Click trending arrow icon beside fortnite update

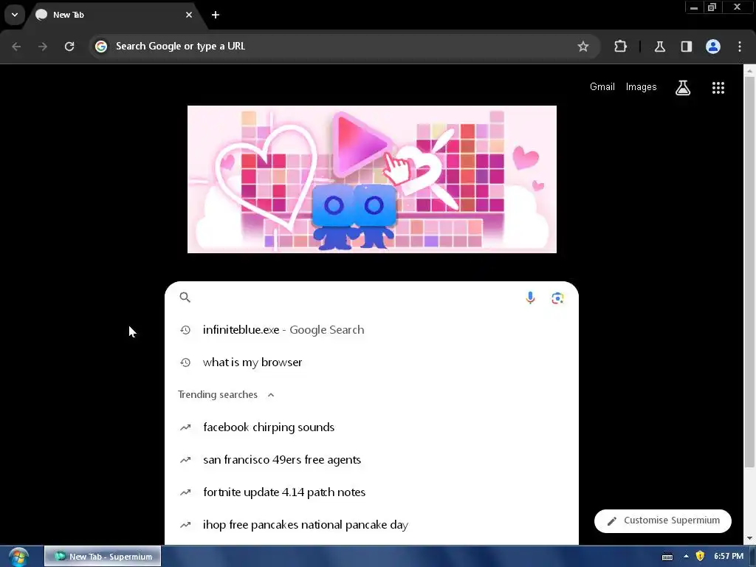pos(185,492)
